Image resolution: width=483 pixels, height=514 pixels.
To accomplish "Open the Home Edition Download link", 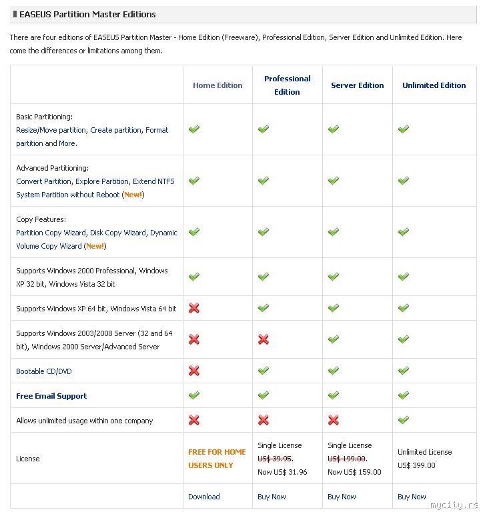I will [x=203, y=497].
